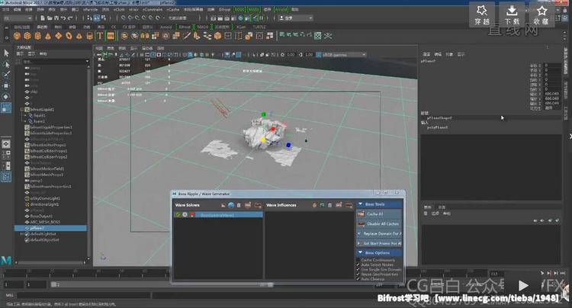The height and width of the screenshot is (308, 572).
Task: Click the open scene folder icon
Action: coord(50,18)
